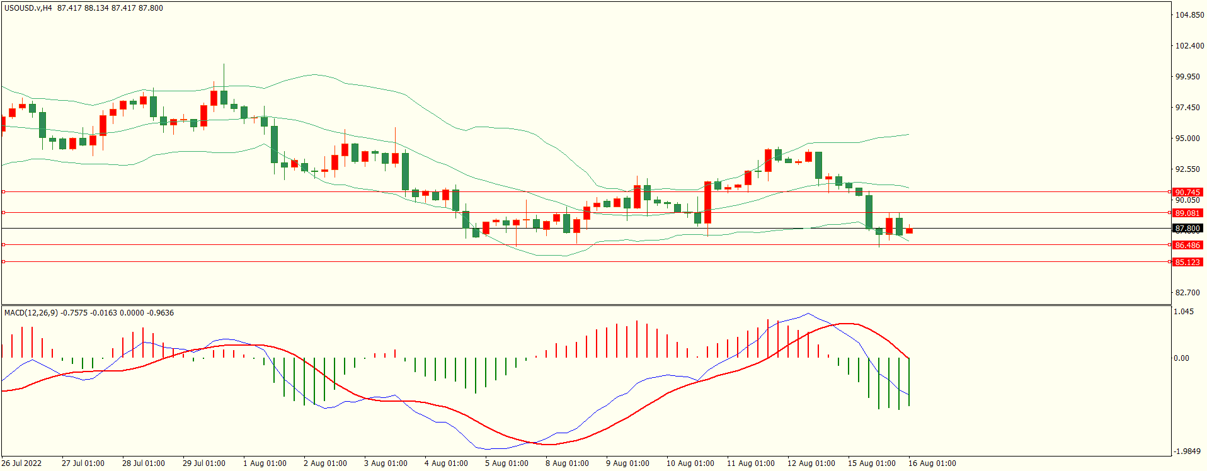Grab the left handle of the 90.745 line
This screenshot has width=1207, height=471.
coord(4,191)
